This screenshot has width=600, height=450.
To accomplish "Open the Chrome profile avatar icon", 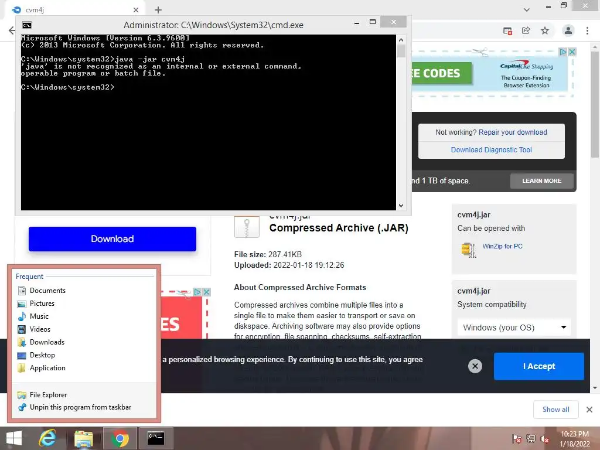I will pyautogui.click(x=568, y=30).
